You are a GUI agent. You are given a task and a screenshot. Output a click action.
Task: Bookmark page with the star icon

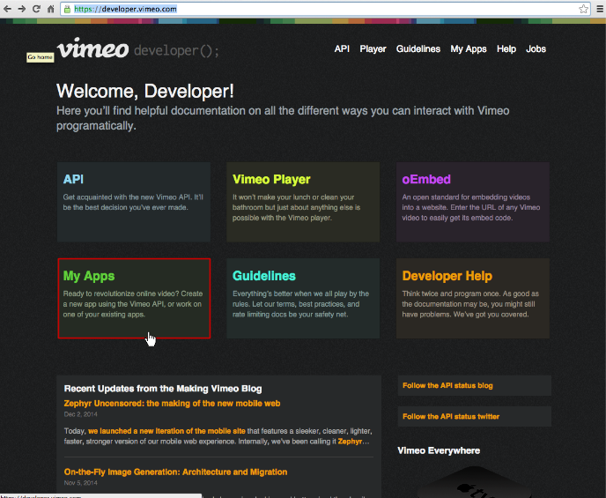click(x=584, y=9)
